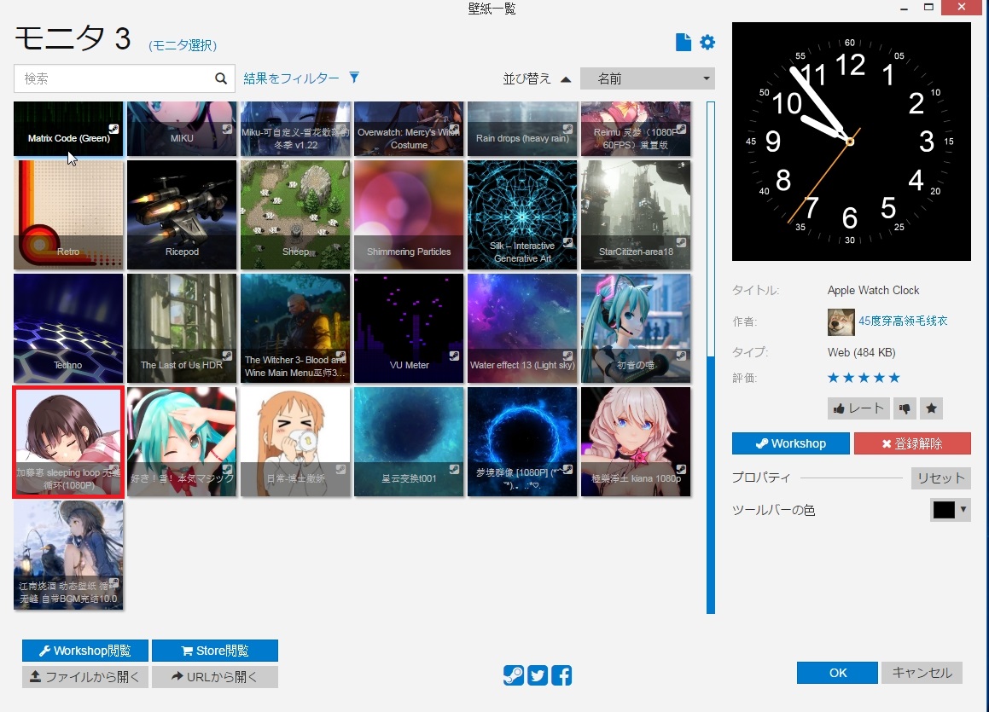Click ファイルから開く button
The width and height of the screenshot is (989, 712).
(x=85, y=677)
